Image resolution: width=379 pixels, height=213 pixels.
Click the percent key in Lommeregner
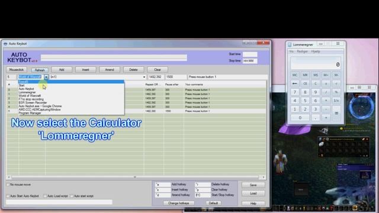pos(336,92)
